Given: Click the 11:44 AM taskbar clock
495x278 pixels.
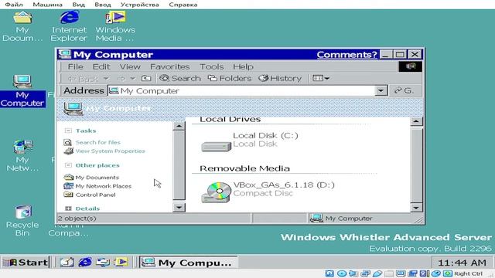Looking at the screenshot, I should 462,263.
